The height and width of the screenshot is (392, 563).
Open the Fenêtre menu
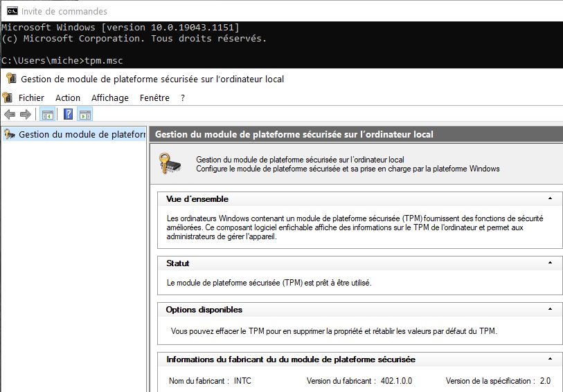pos(154,97)
